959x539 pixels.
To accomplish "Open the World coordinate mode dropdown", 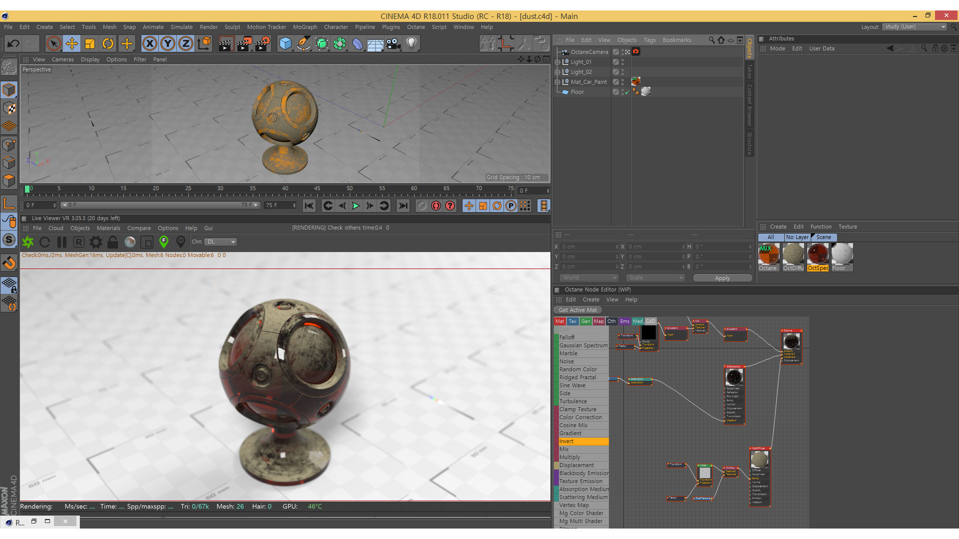I will pyautogui.click(x=589, y=278).
